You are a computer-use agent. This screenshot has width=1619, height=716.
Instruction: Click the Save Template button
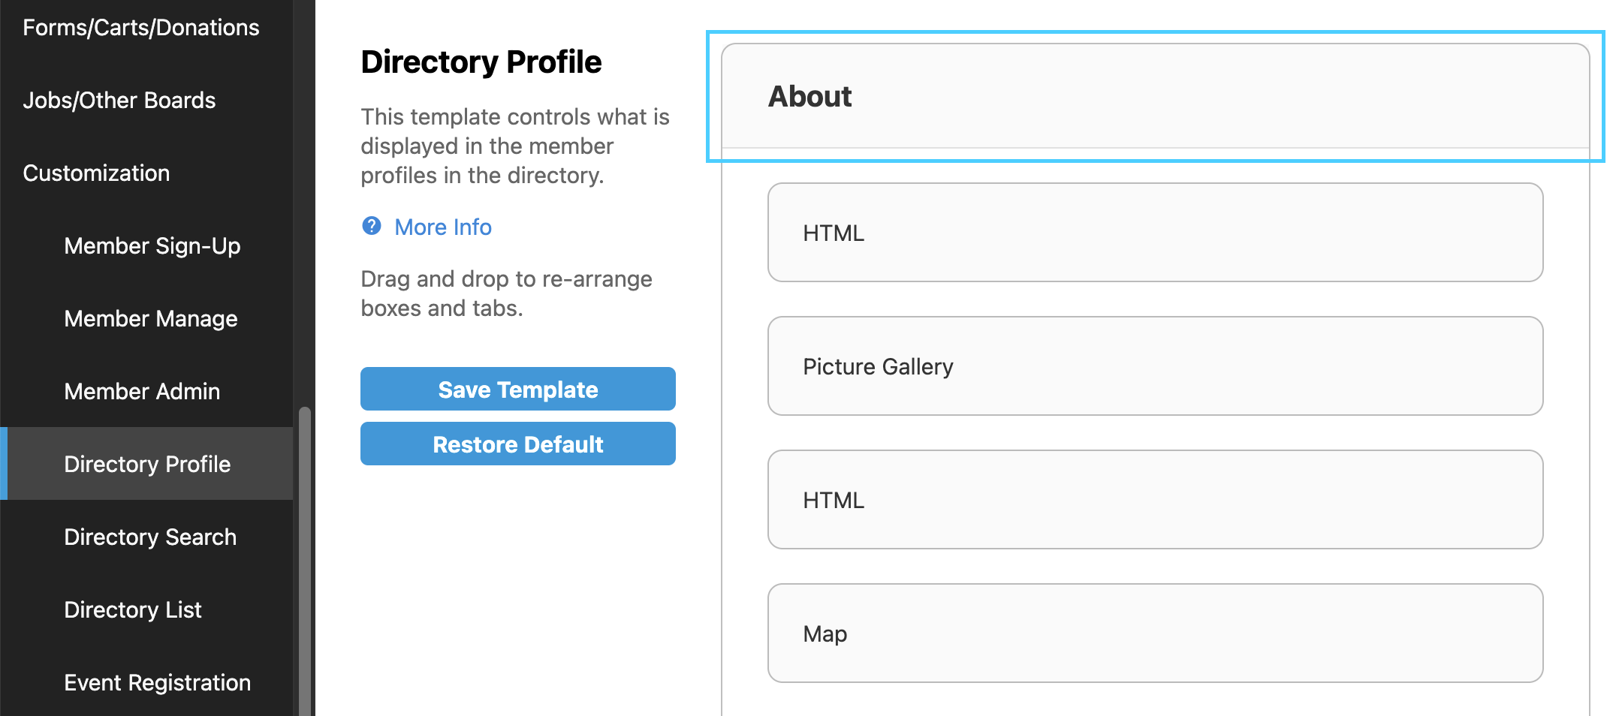517,389
